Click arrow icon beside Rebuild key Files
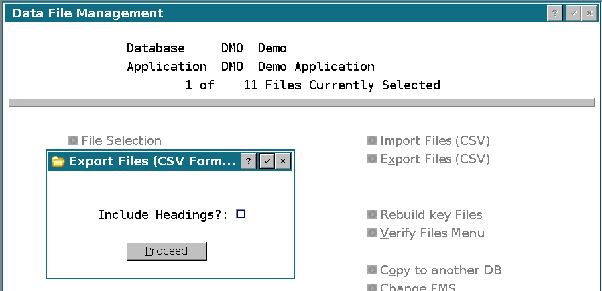602x291 pixels. (372, 214)
